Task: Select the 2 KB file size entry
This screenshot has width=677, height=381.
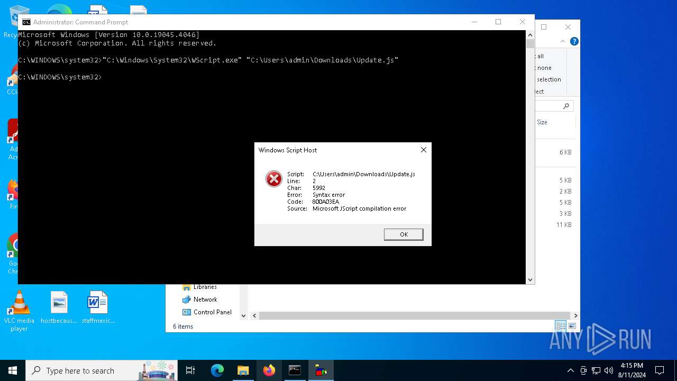Action: [x=565, y=192]
